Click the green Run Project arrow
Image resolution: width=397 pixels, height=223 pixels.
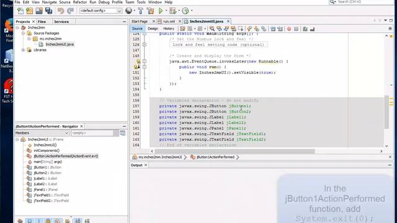[161, 11]
